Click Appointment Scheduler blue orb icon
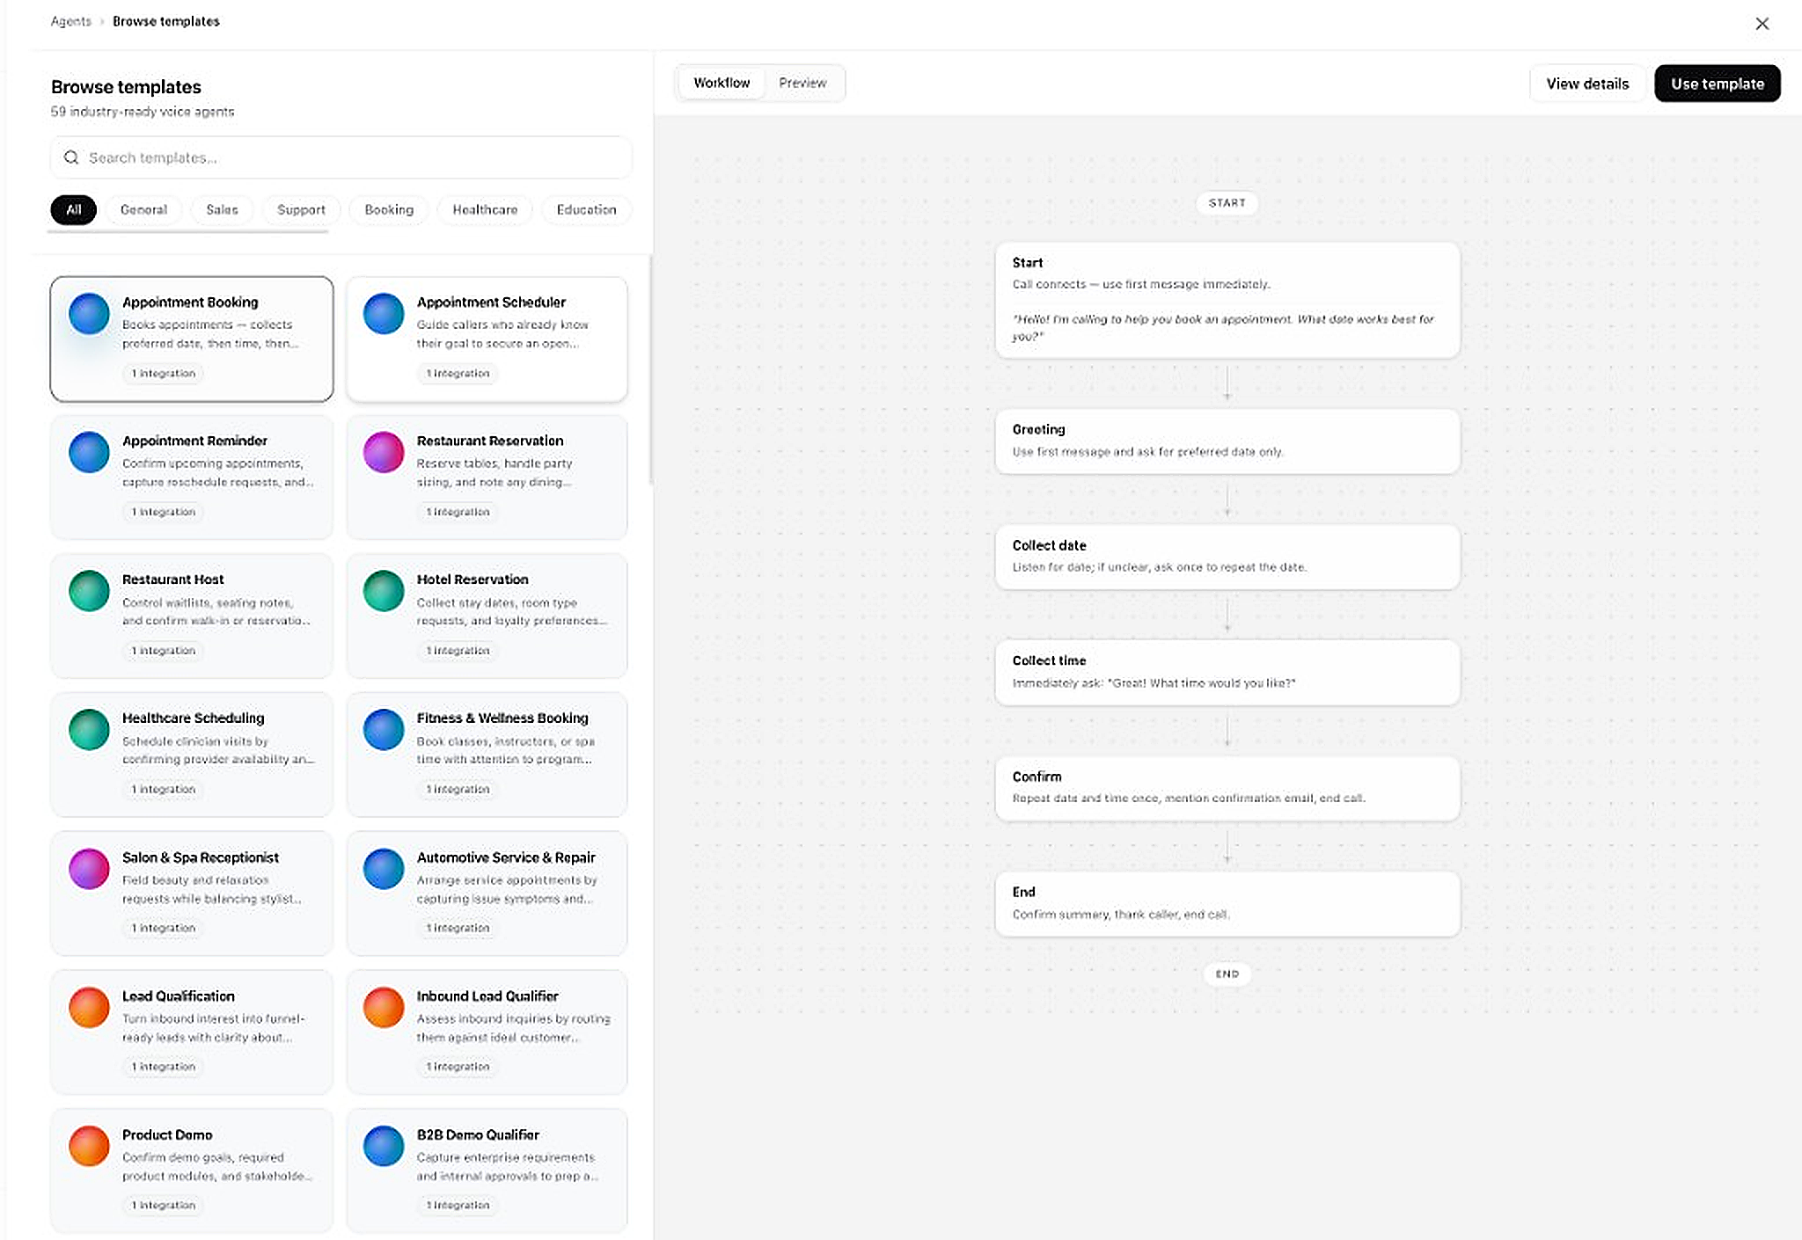 coord(384,314)
